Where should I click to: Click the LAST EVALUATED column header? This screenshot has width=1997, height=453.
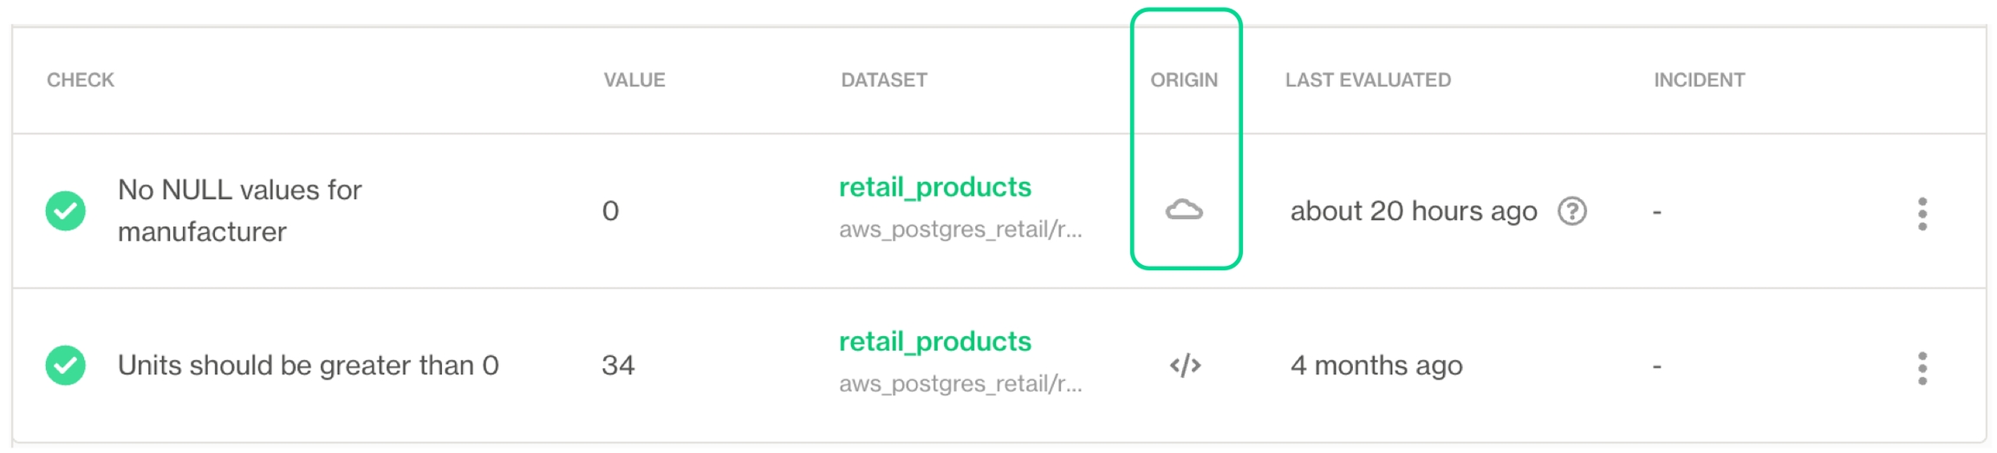(x=1368, y=80)
